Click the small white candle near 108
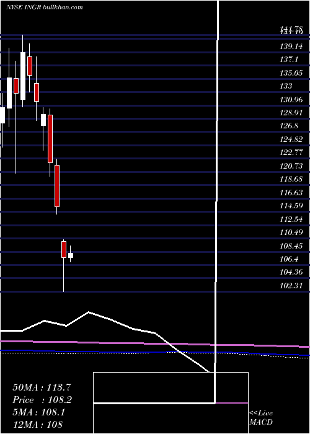This screenshot has height=434, width=310. click(x=71, y=255)
